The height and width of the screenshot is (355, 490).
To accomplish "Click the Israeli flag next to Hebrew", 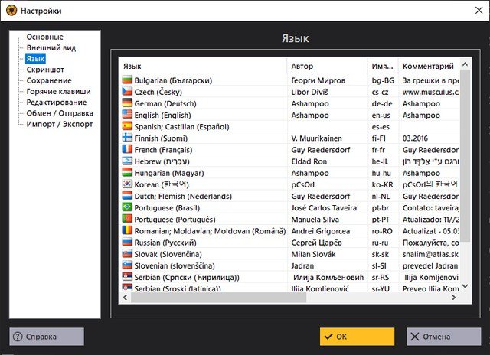I will point(127,161).
